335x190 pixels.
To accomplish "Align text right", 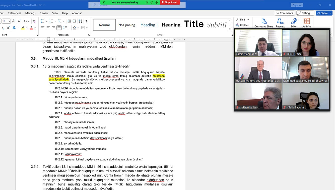I will click(53, 28).
